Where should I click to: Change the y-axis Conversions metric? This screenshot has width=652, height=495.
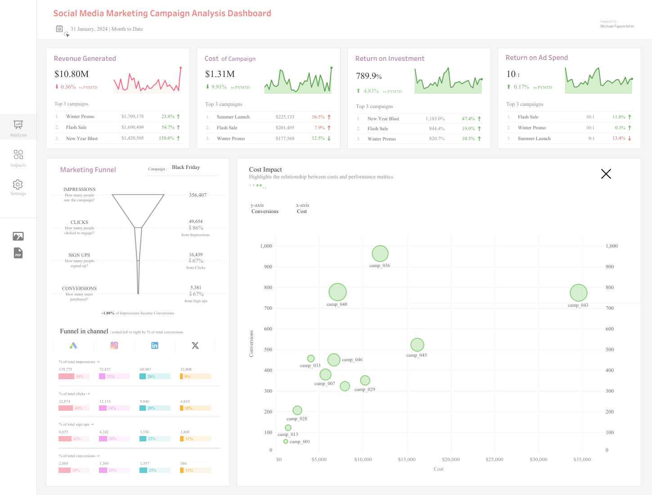[265, 211]
